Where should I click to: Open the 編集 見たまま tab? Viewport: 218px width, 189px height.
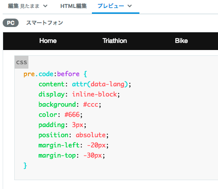[x=24, y=6]
